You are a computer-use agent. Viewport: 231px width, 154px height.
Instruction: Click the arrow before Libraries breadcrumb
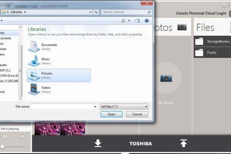click(8, 12)
